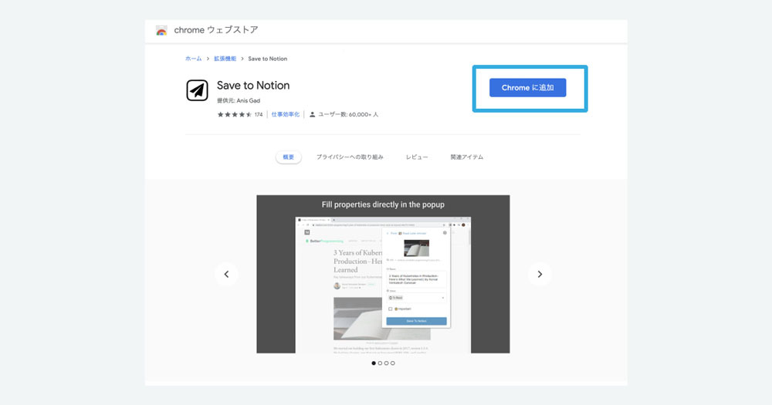The width and height of the screenshot is (772, 405).
Task: Click the 提供元: Anis Gad text
Action: tap(239, 100)
